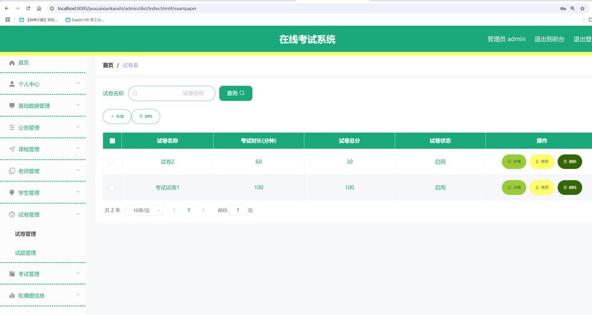Open apps grid in bookmarks bar
This screenshot has height=315, width=592.
8,20
